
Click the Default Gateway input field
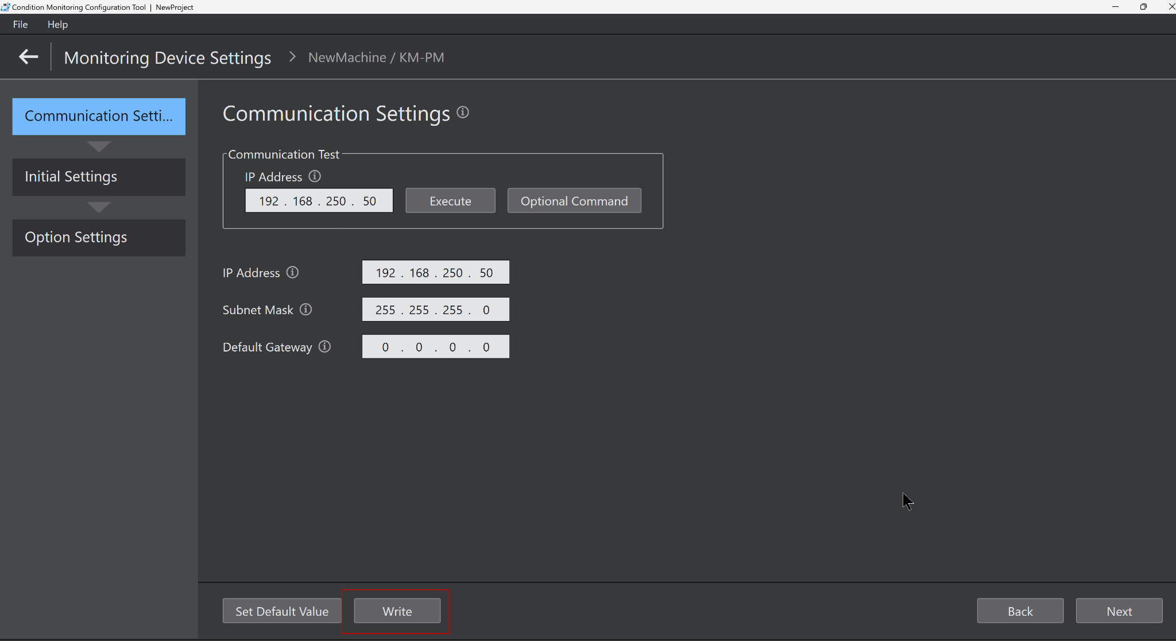click(x=435, y=347)
